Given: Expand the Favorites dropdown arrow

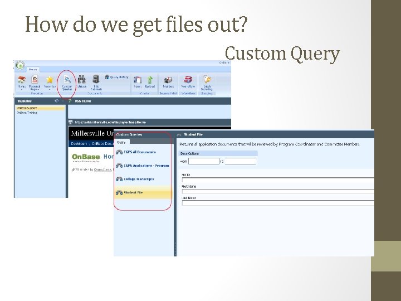Looking at the screenshot, I should click(x=50, y=90).
